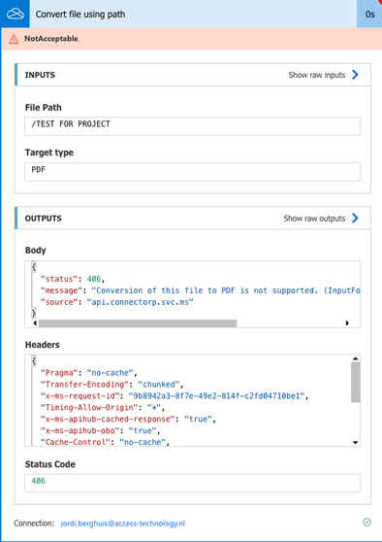
Task: Click the Body label
Action: coord(36,251)
